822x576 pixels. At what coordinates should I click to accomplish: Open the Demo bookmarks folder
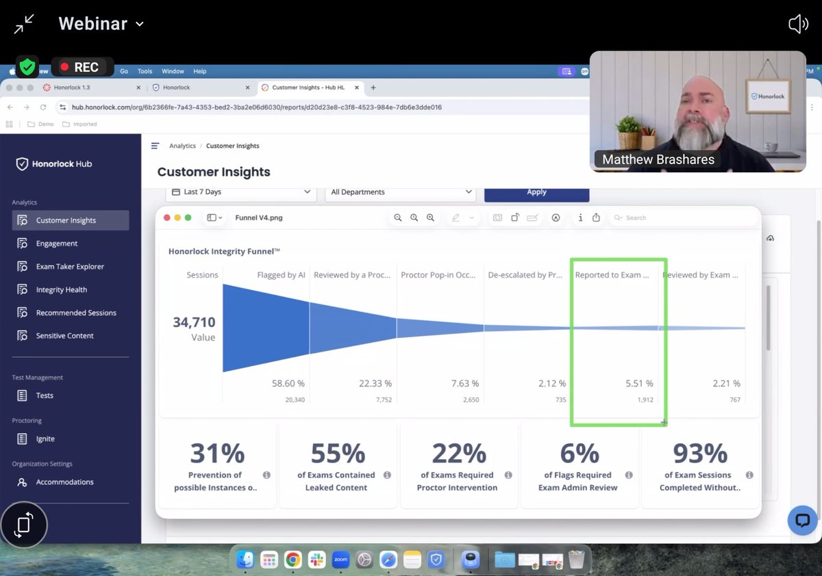(40, 124)
